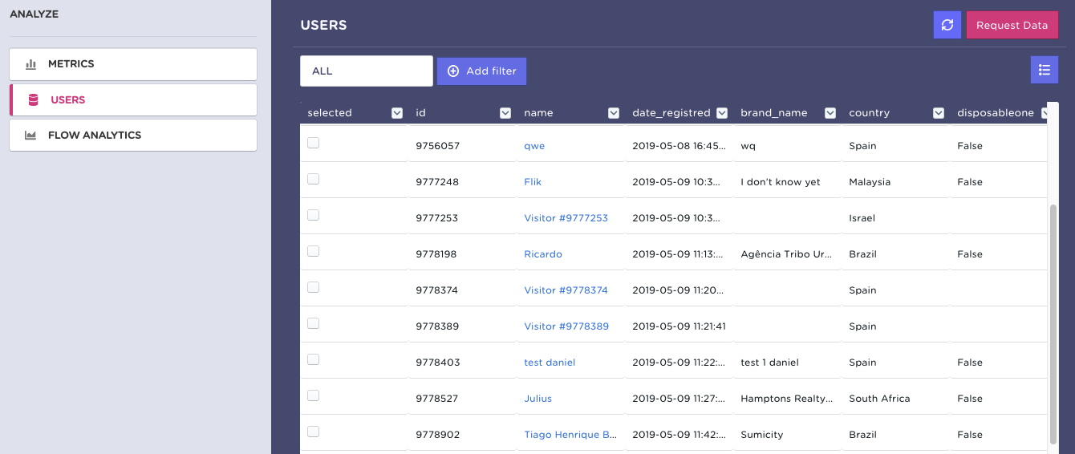
Task: Check the test daniel row checkbox
Action: click(313, 359)
